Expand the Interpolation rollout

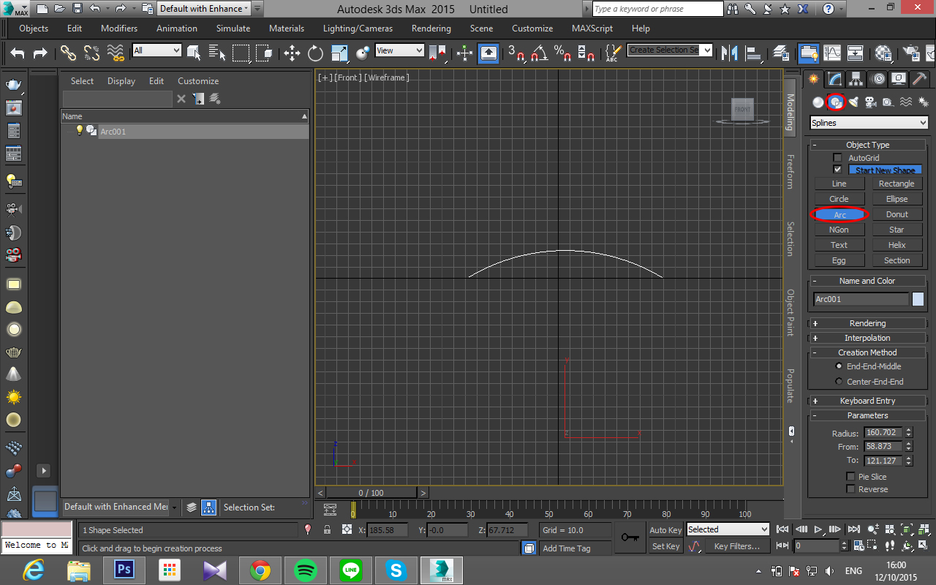pyautogui.click(x=867, y=338)
